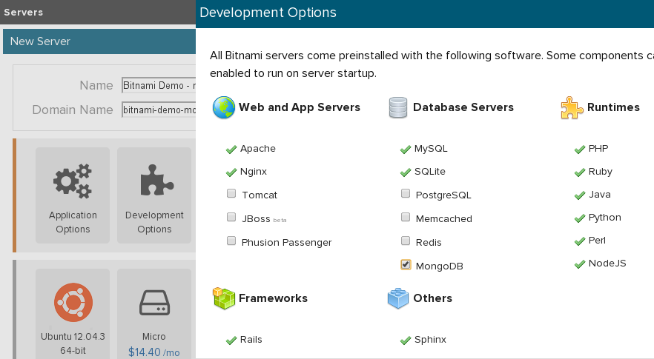The width and height of the screenshot is (654, 359).
Task: Click the Web and App Servers heading
Action: tap(300, 107)
